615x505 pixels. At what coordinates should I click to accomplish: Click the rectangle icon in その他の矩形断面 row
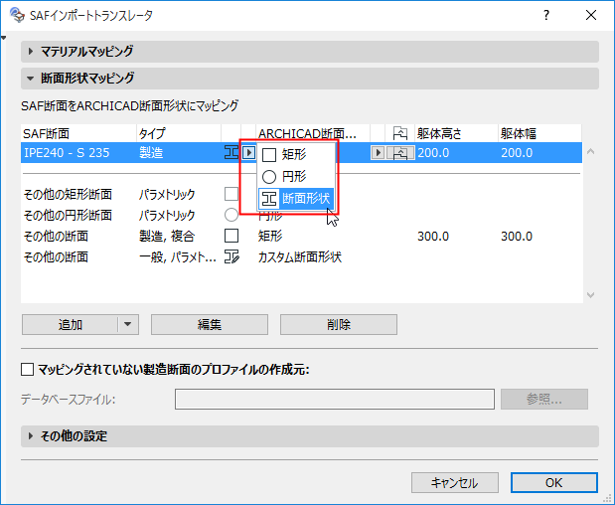[231, 194]
